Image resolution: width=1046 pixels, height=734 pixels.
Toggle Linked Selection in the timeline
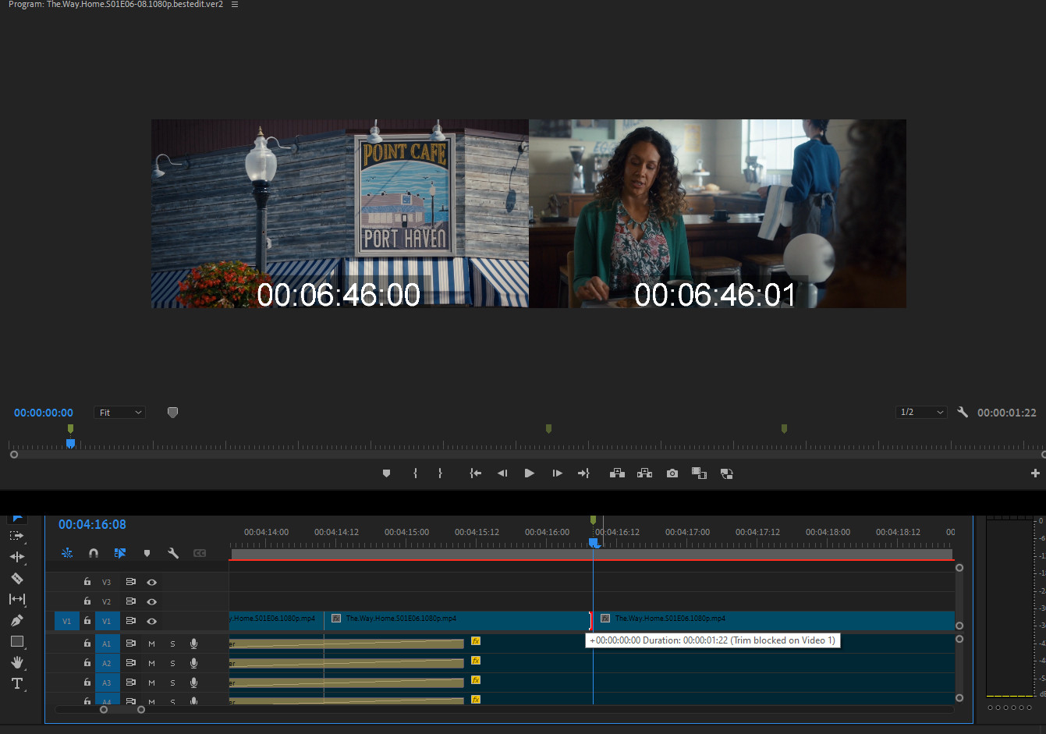point(120,553)
